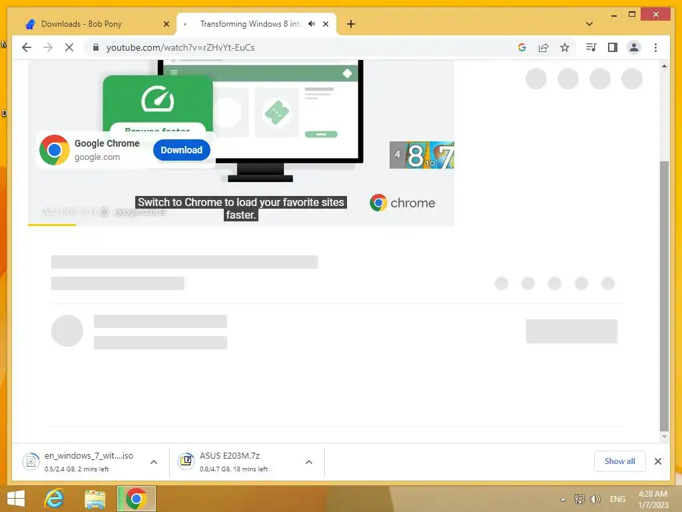Open File Explorer from the taskbar
This screenshot has height=512, width=682.
95,499
